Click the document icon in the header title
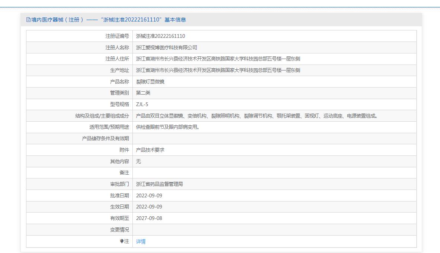Viewport: 440px width, 253px height. (x=28, y=20)
